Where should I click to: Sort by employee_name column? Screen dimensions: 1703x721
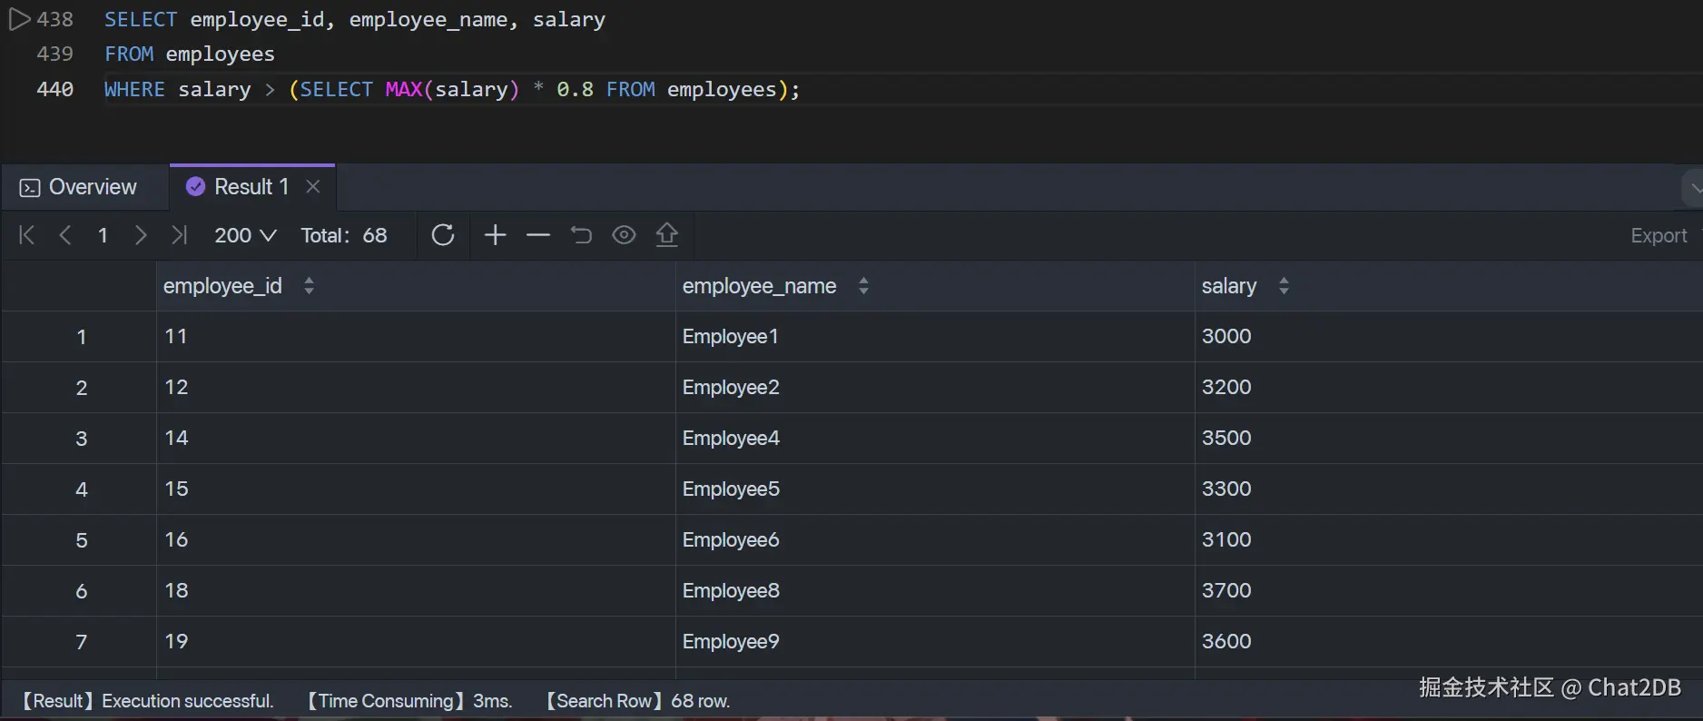point(863,286)
